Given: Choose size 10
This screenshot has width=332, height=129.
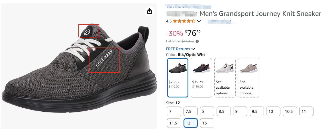Looking at the screenshot, I should [x=273, y=112].
